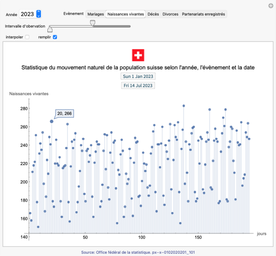This screenshot has height=256, width=276.
Task: Click the Swiss flag icon
Action: [138, 55]
